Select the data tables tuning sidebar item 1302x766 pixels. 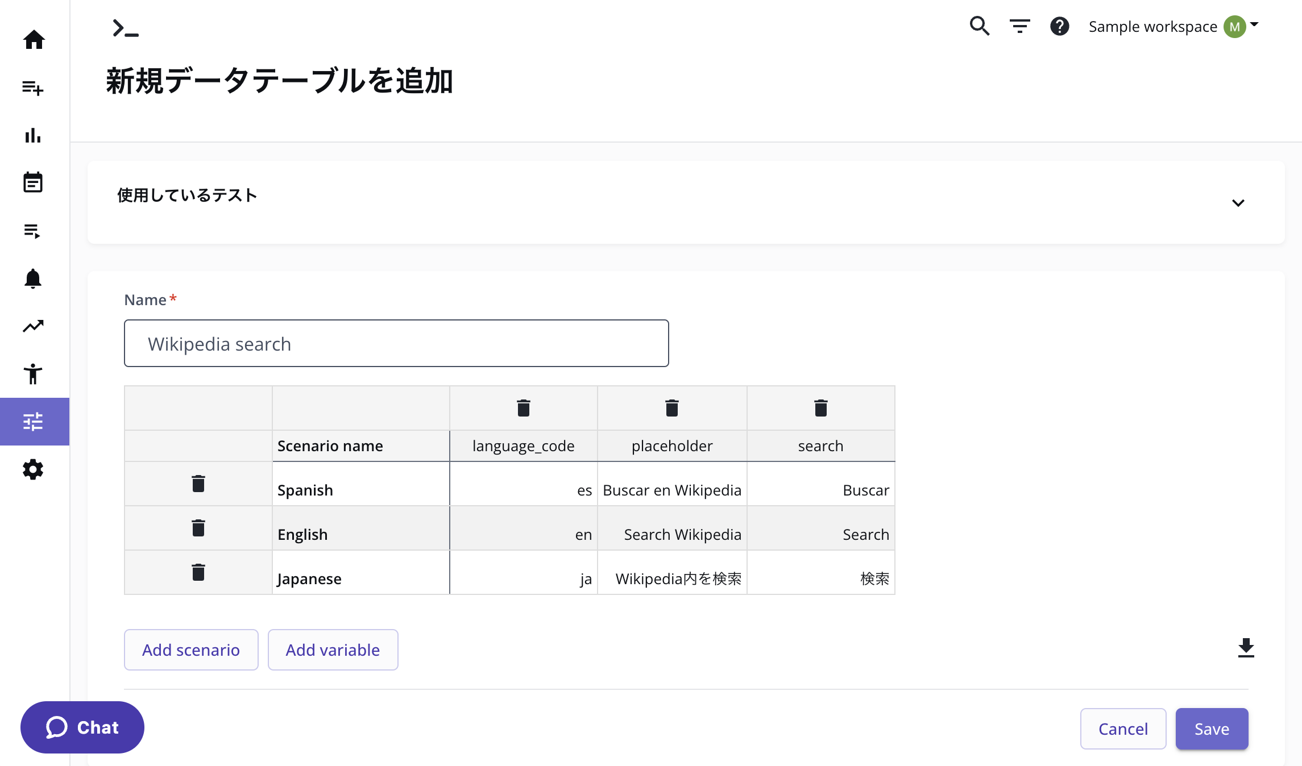[33, 422]
